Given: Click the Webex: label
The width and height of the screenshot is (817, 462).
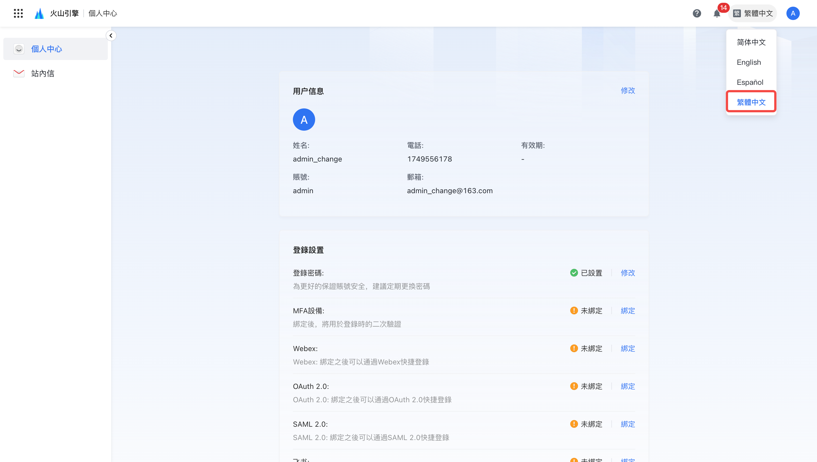Looking at the screenshot, I should click(x=305, y=348).
